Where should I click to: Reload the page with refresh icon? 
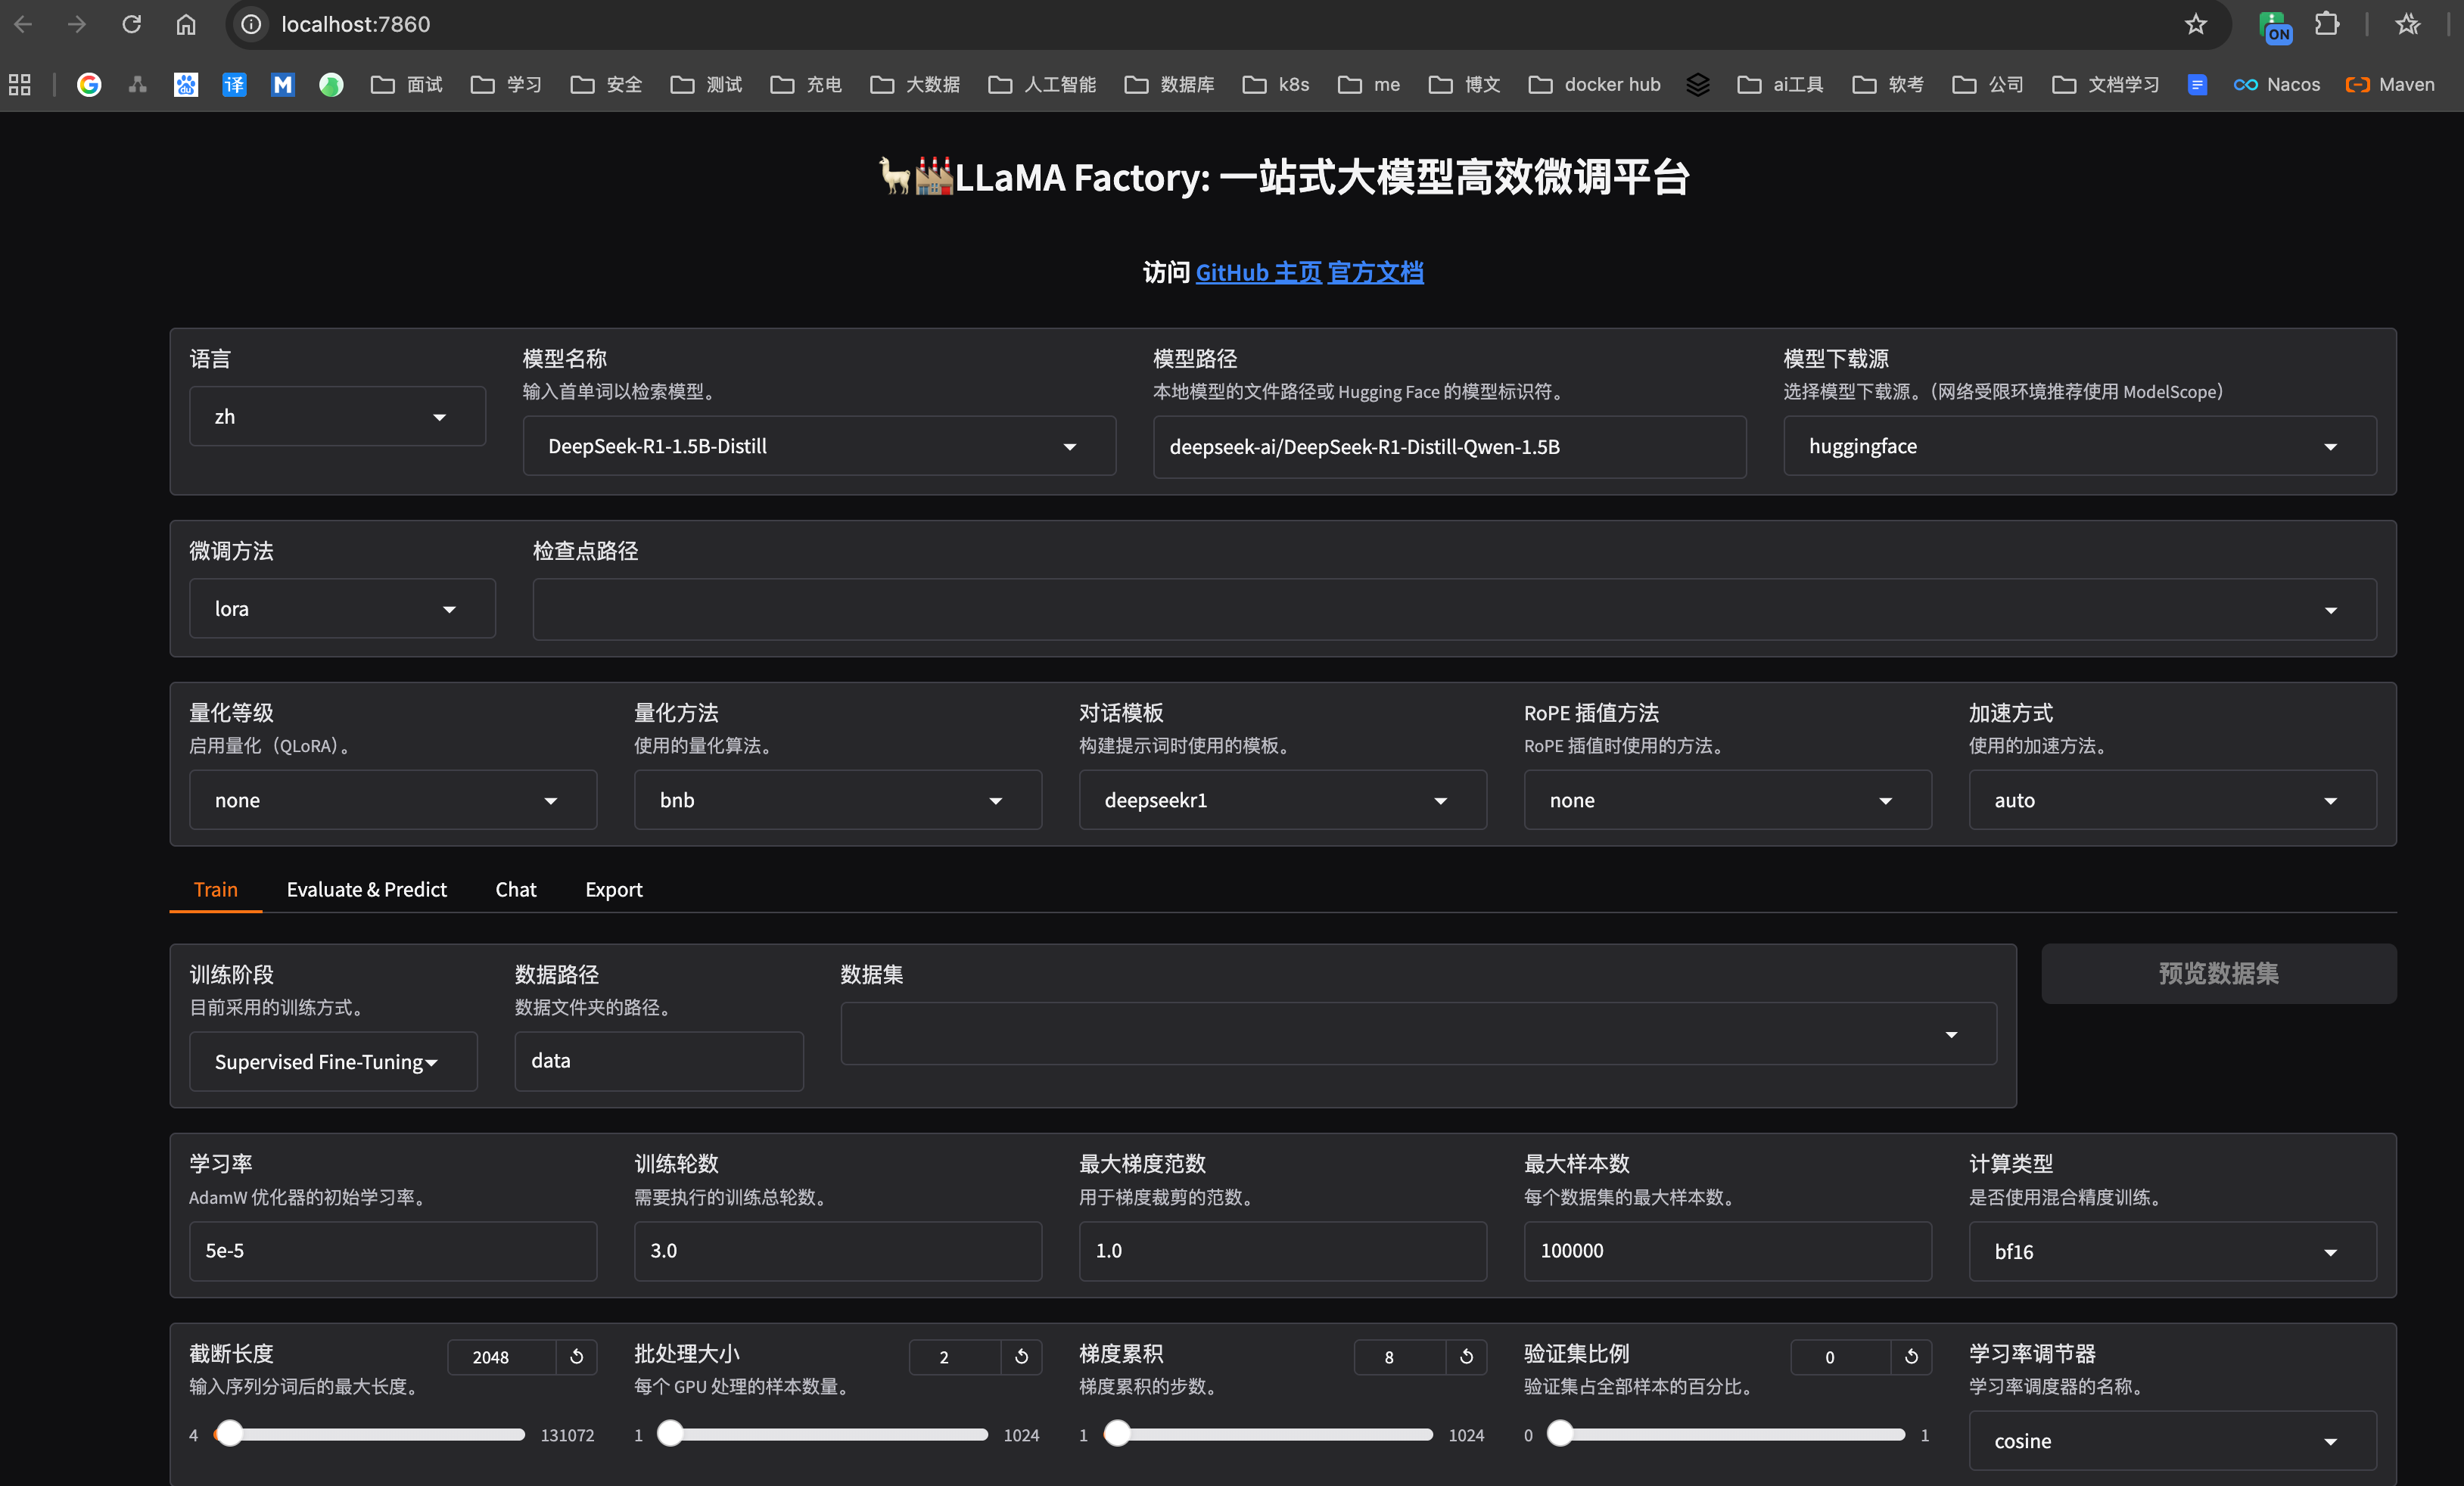tap(131, 24)
